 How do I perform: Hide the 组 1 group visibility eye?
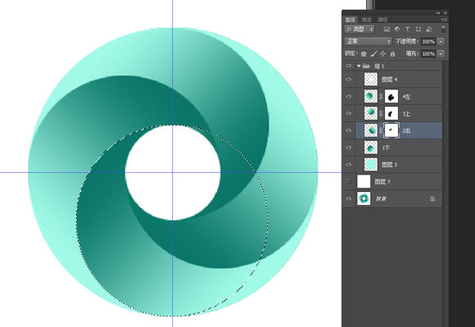(x=348, y=66)
